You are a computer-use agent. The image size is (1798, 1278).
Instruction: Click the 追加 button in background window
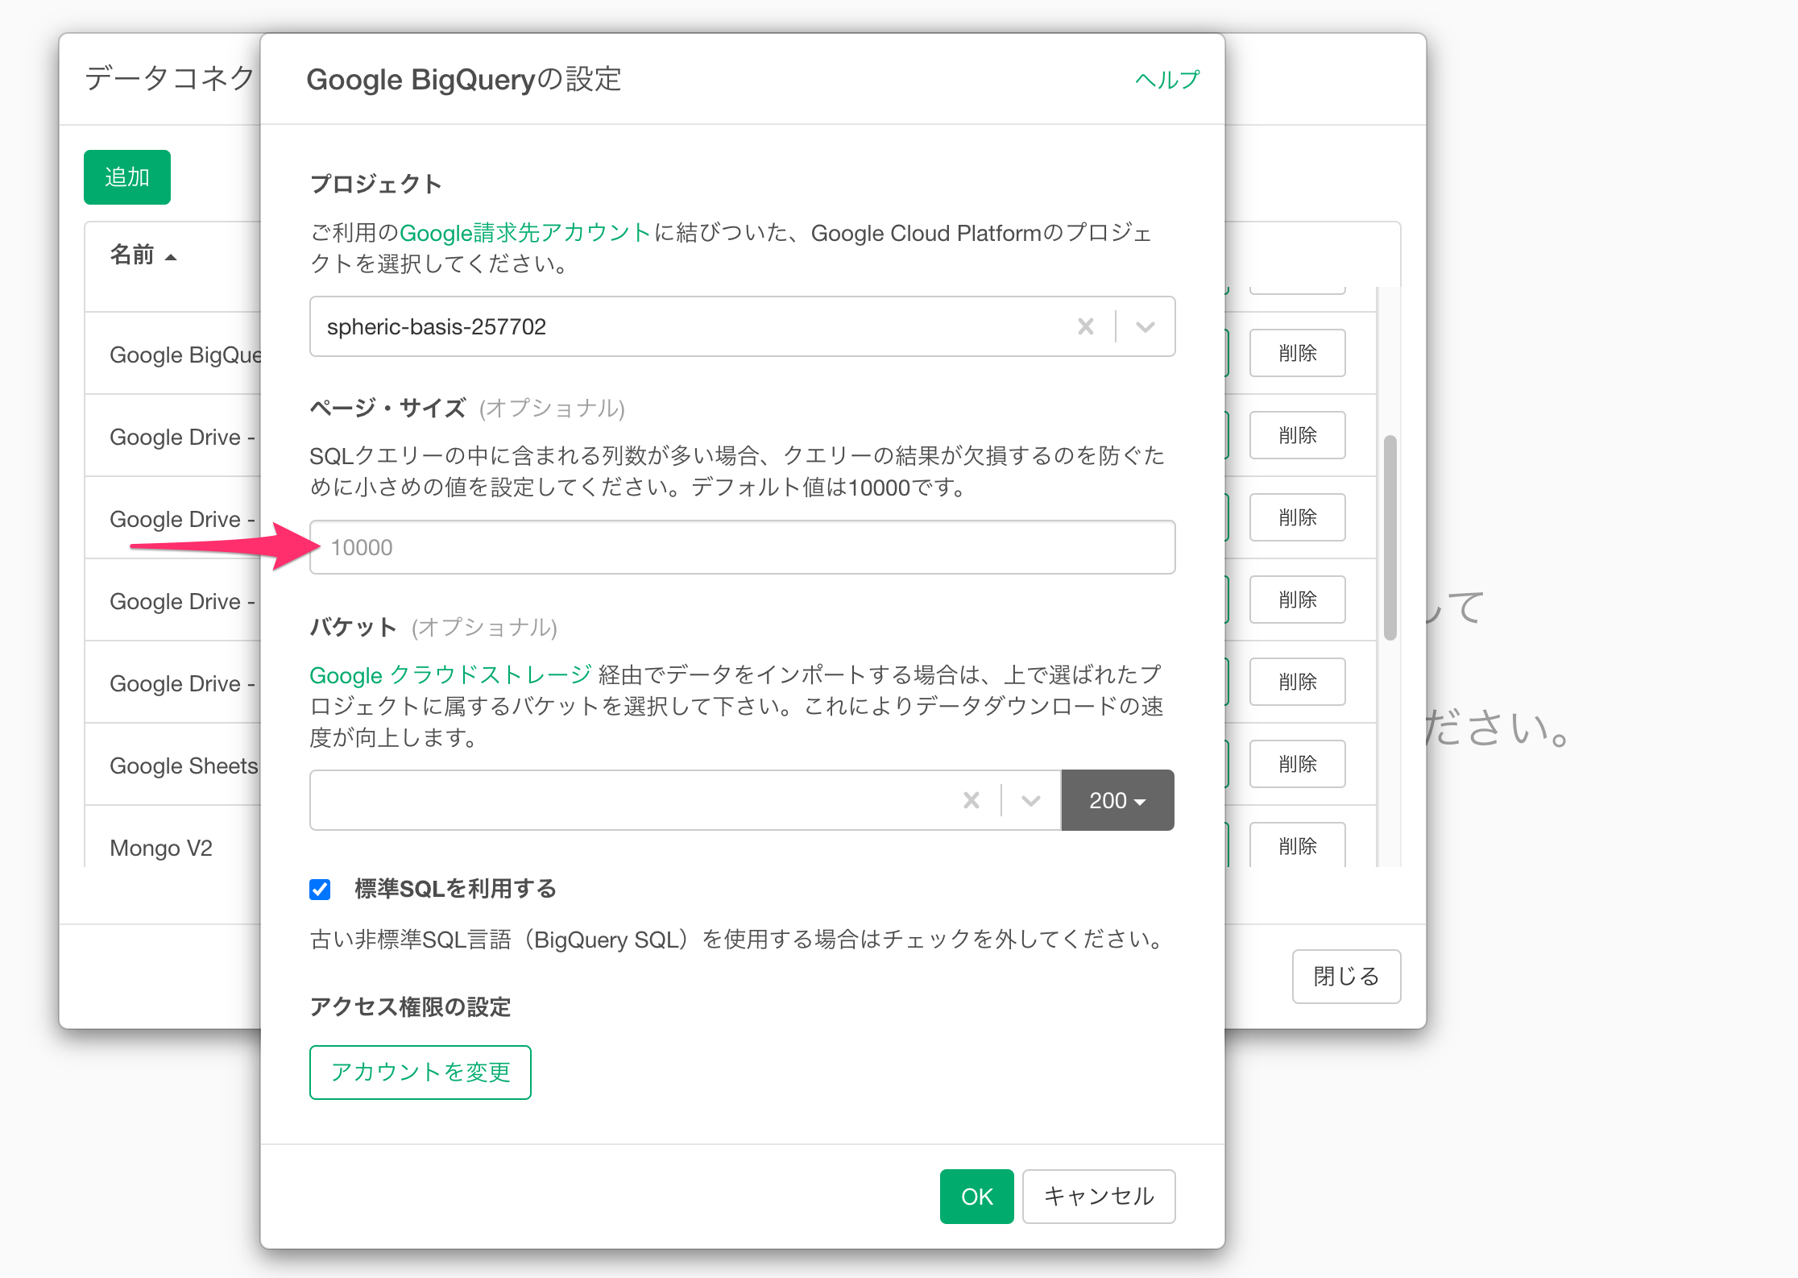coord(127,177)
